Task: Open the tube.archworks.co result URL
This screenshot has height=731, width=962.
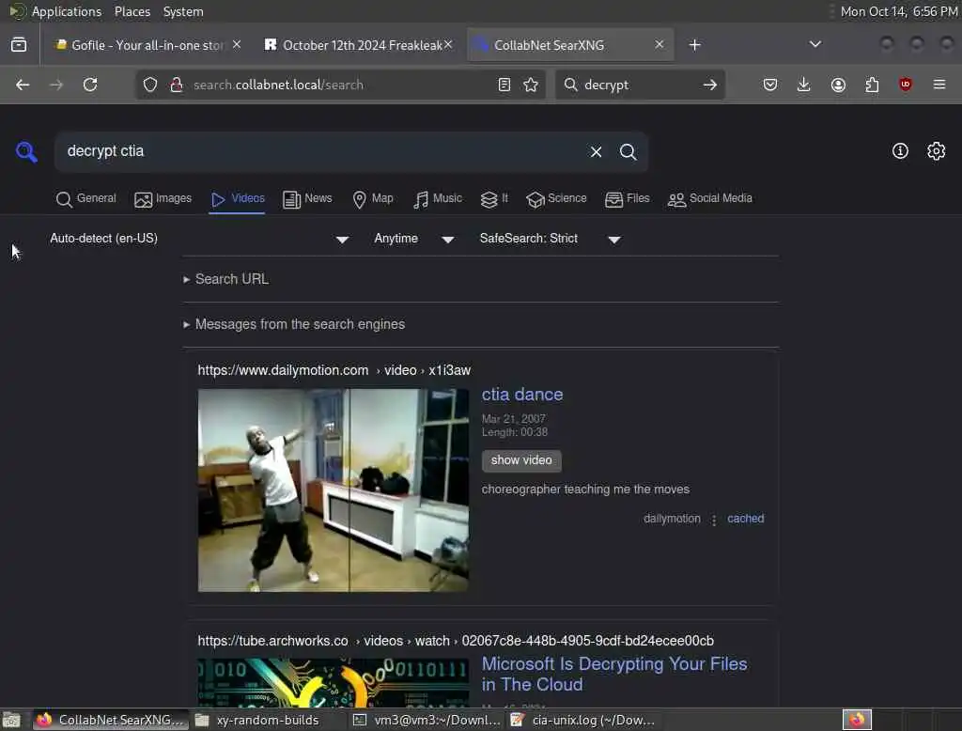Action: click(456, 641)
